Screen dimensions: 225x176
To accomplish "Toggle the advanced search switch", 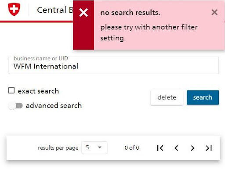I will pyautogui.click(x=15, y=106).
